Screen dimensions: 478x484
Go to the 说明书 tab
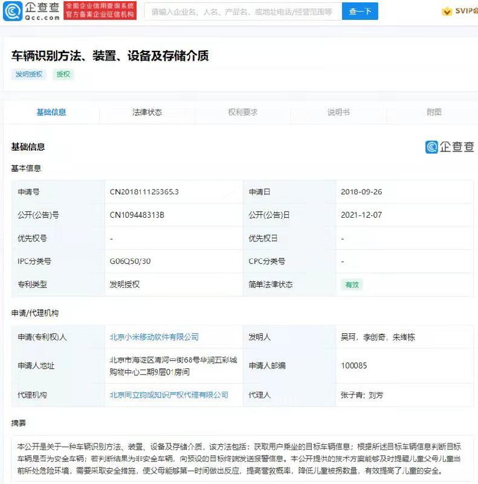tap(338, 113)
